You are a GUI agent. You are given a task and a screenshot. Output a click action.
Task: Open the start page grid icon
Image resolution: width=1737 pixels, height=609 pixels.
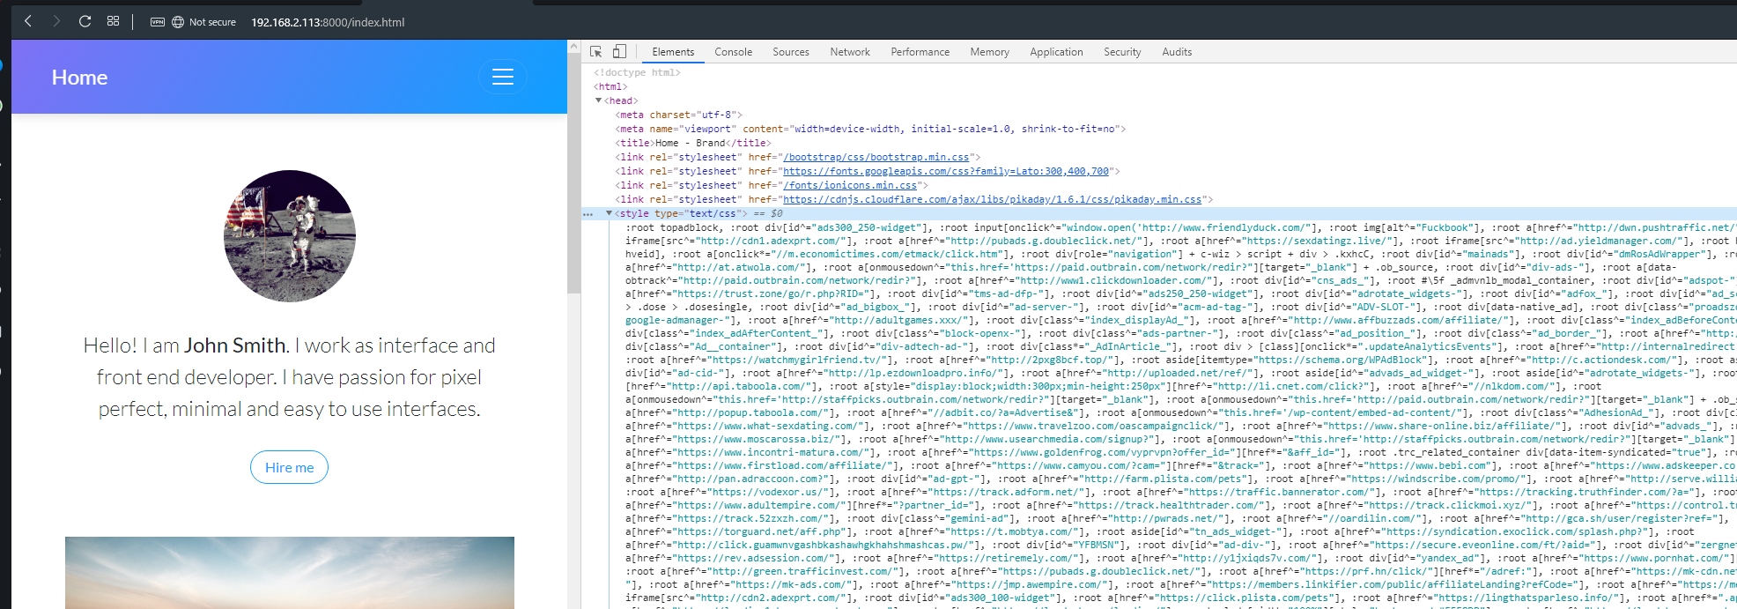point(113,21)
